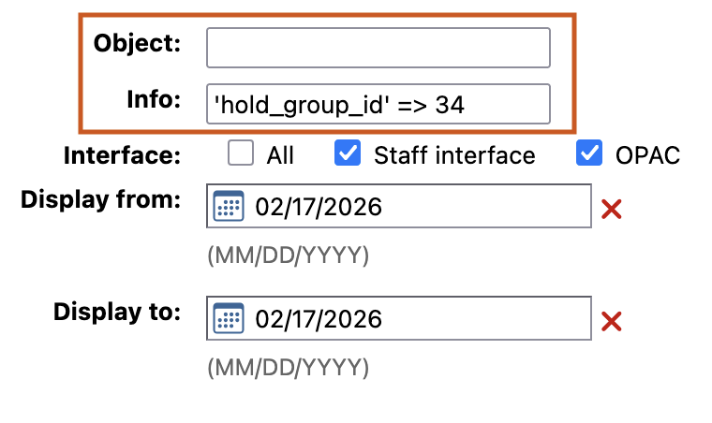Click the date format hint under Display from
Viewport: 712px width, 423px height.
pyautogui.click(x=289, y=255)
